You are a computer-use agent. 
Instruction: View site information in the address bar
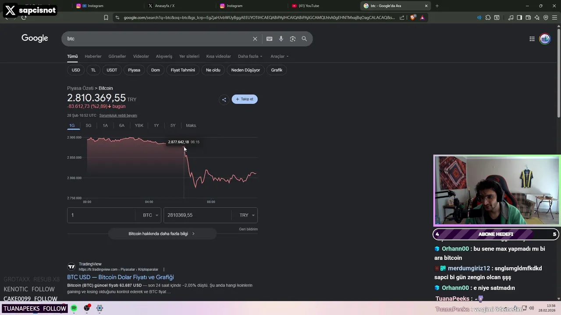[x=117, y=17]
